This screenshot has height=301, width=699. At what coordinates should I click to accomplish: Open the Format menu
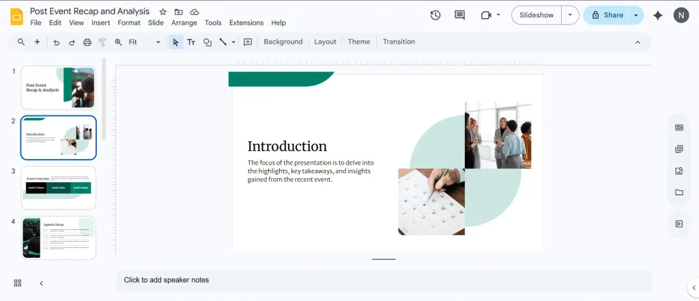pyautogui.click(x=129, y=23)
